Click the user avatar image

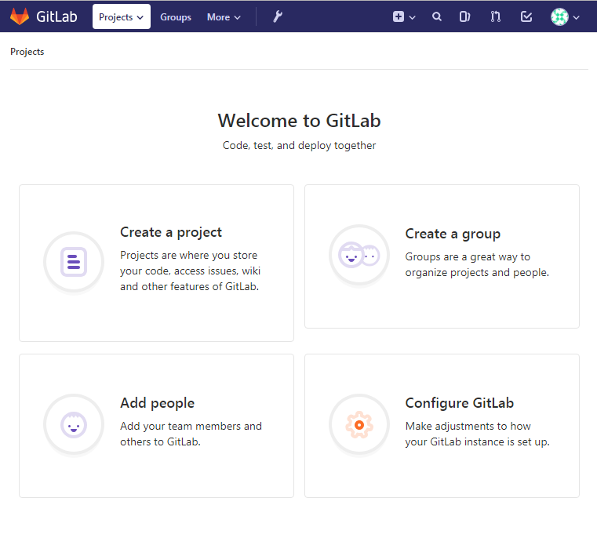tap(559, 16)
